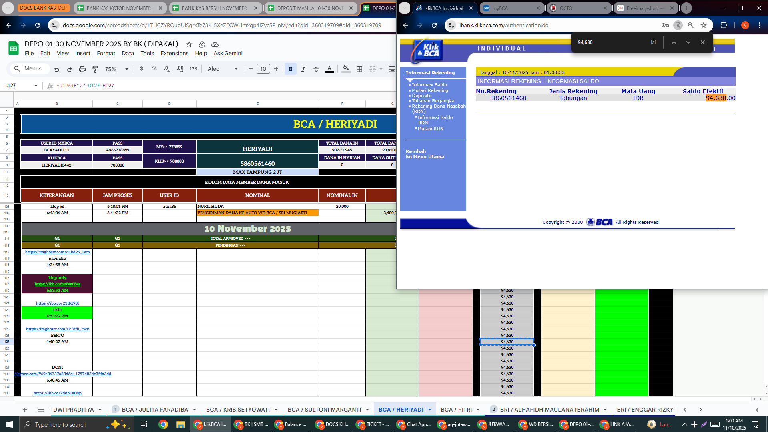768x432 pixels.
Task: Go to previous find result in KlikBCA window
Action: (x=674, y=42)
